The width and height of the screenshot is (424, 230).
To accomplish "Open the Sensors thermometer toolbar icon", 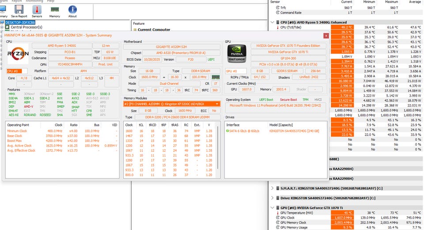I will (37, 9).
